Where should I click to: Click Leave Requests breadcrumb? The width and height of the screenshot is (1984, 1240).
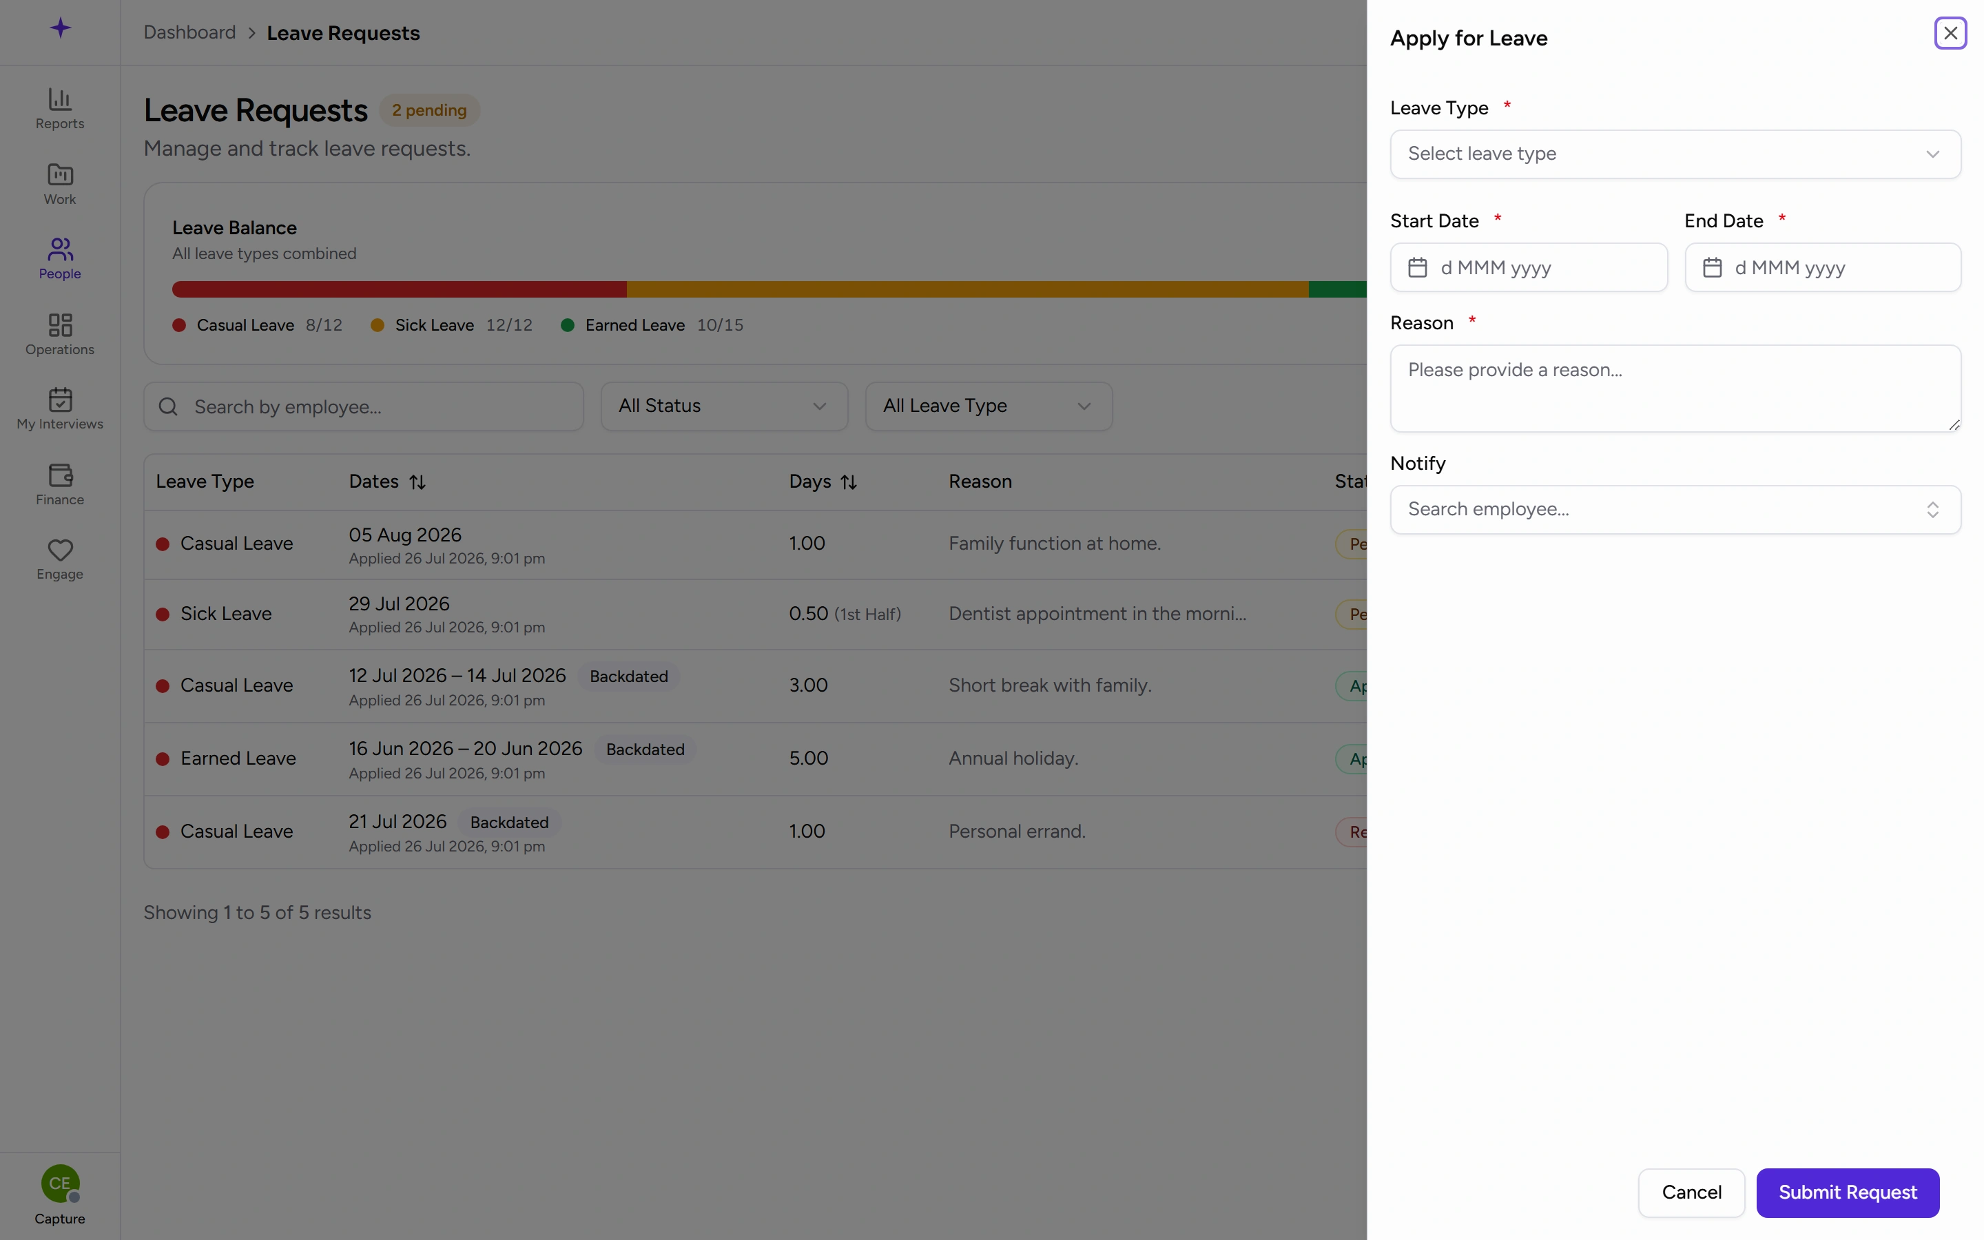(342, 33)
